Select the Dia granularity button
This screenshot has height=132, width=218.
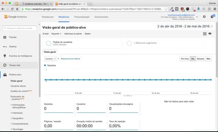click(193, 59)
